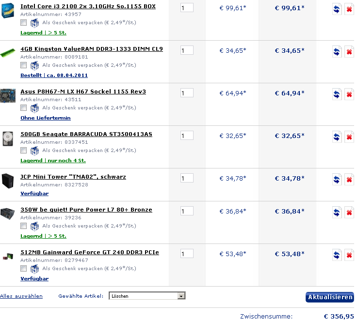Click the Aktualisieren button
The height and width of the screenshot is (320, 358).
[330, 297]
